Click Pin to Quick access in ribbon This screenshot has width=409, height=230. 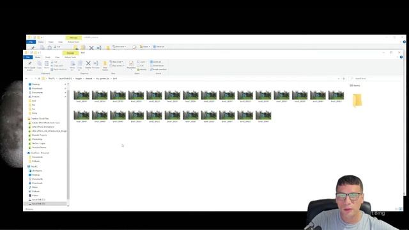pyautogui.click(x=30, y=66)
